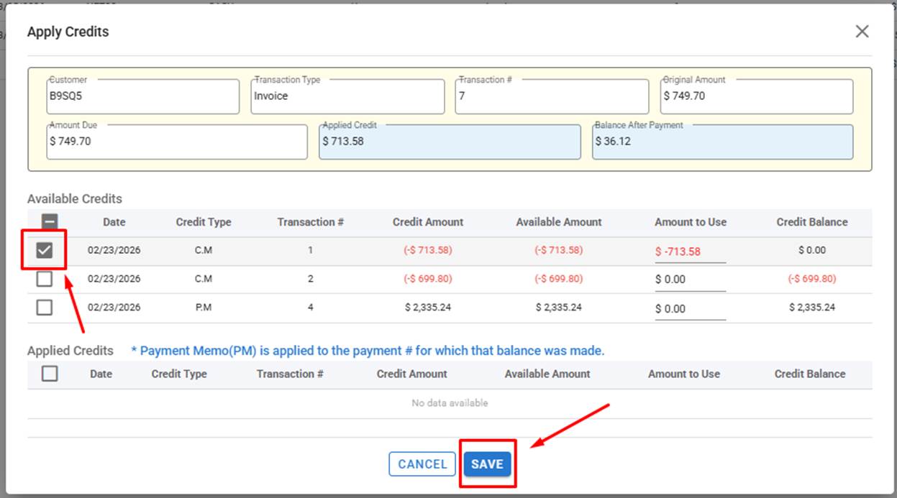
Task: Click Credit Balance header in Available Credits
Action: point(812,222)
